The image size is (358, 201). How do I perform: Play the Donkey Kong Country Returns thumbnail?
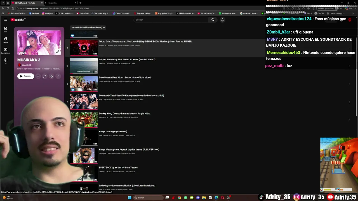click(x=84, y=120)
